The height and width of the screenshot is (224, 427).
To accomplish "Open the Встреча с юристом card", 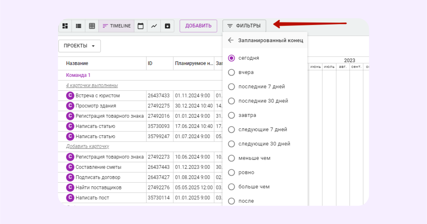I will pyautogui.click(x=98, y=96).
